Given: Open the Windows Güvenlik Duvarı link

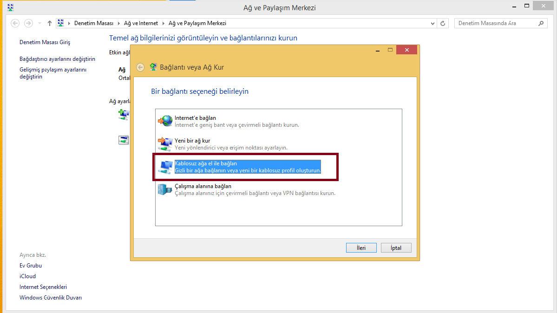Looking at the screenshot, I should [x=51, y=298].
